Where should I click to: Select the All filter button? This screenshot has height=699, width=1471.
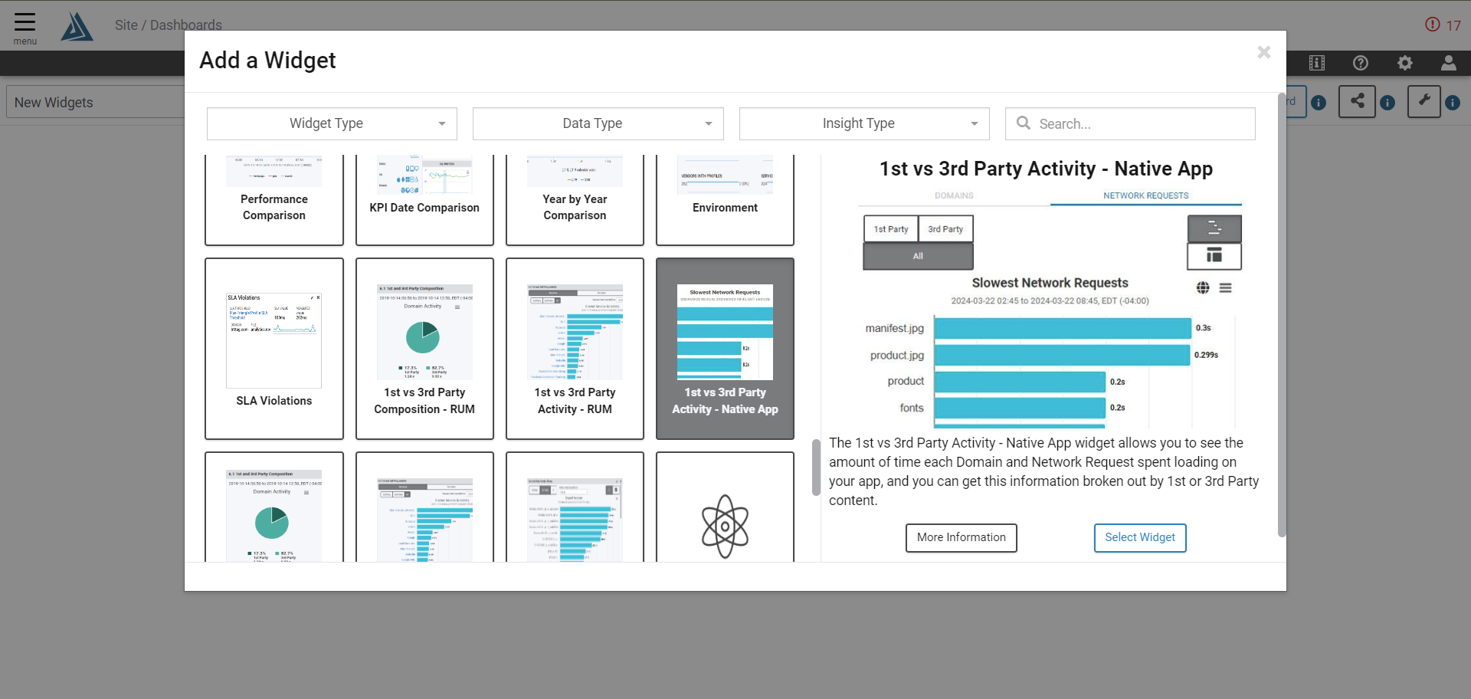918,256
